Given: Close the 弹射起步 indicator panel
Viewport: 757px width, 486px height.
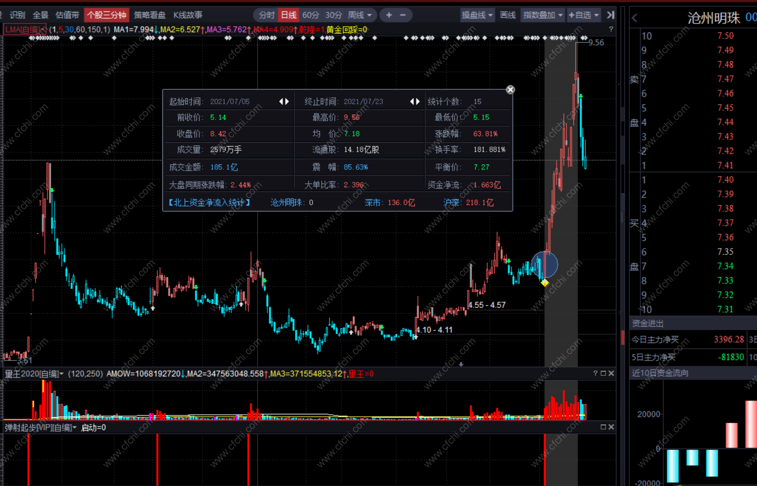Looking at the screenshot, I should click(611, 427).
